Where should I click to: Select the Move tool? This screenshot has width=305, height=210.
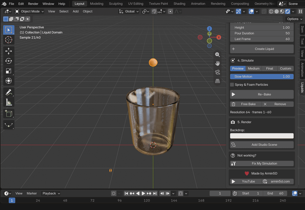9,51
